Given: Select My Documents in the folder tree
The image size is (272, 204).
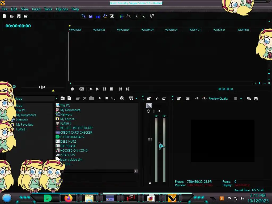Looking at the screenshot, I should click(26, 115).
